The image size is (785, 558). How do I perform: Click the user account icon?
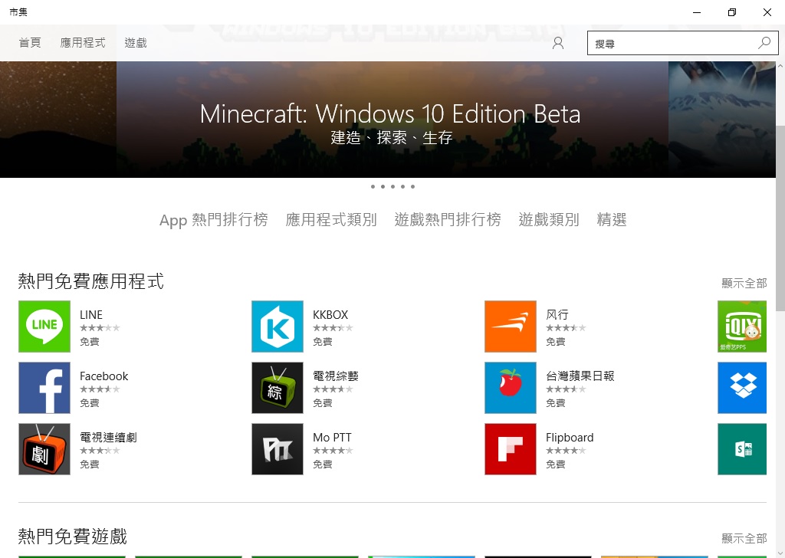pyautogui.click(x=558, y=43)
